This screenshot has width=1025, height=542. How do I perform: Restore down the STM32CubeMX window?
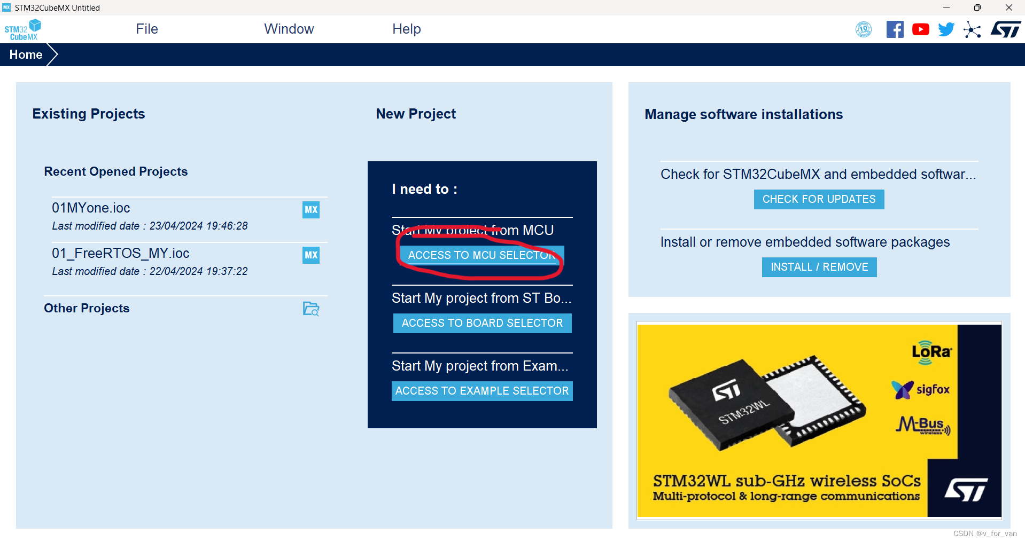pyautogui.click(x=977, y=7)
